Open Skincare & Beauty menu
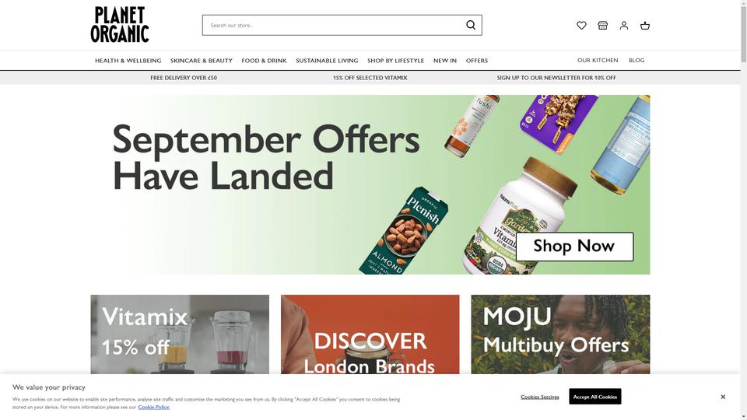The image size is (747, 420). (202, 61)
